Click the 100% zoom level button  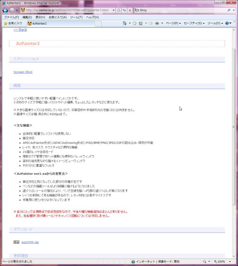coord(219,262)
